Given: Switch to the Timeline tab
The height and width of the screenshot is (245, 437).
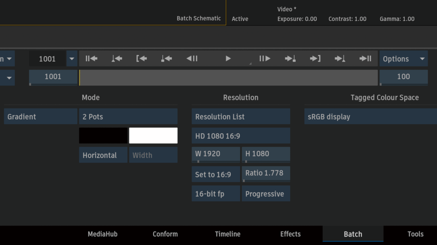Looking at the screenshot, I should point(227,234).
